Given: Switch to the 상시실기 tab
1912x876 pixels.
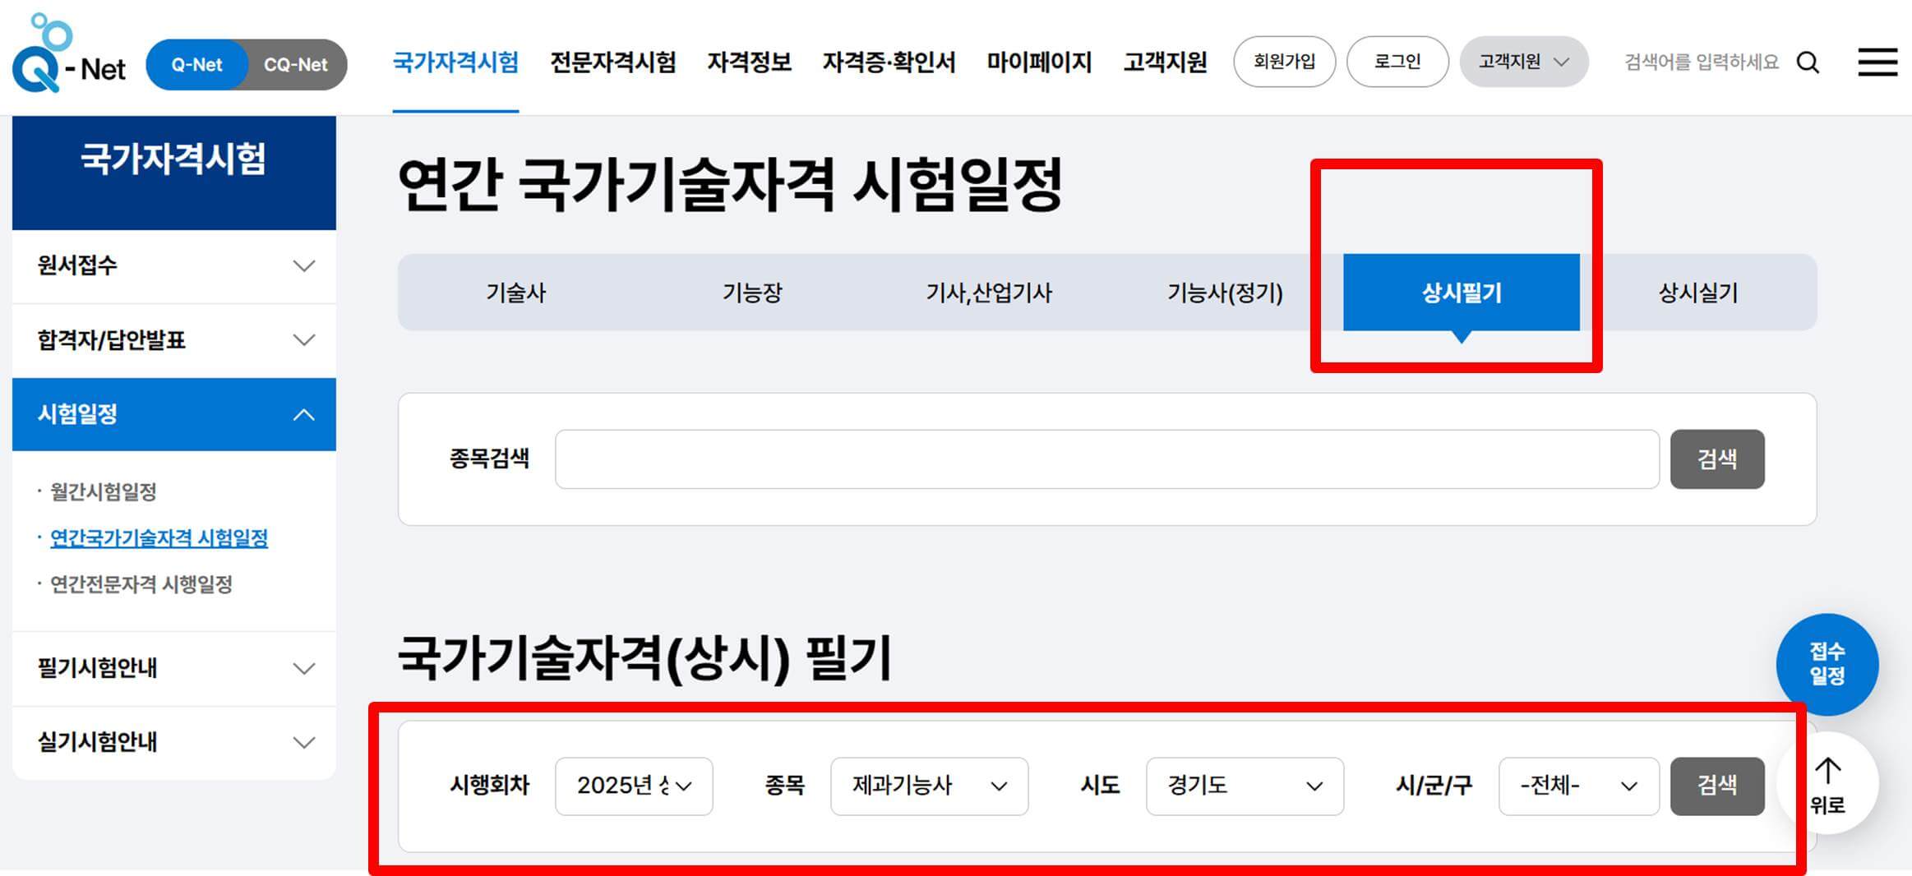Looking at the screenshot, I should [x=1697, y=292].
